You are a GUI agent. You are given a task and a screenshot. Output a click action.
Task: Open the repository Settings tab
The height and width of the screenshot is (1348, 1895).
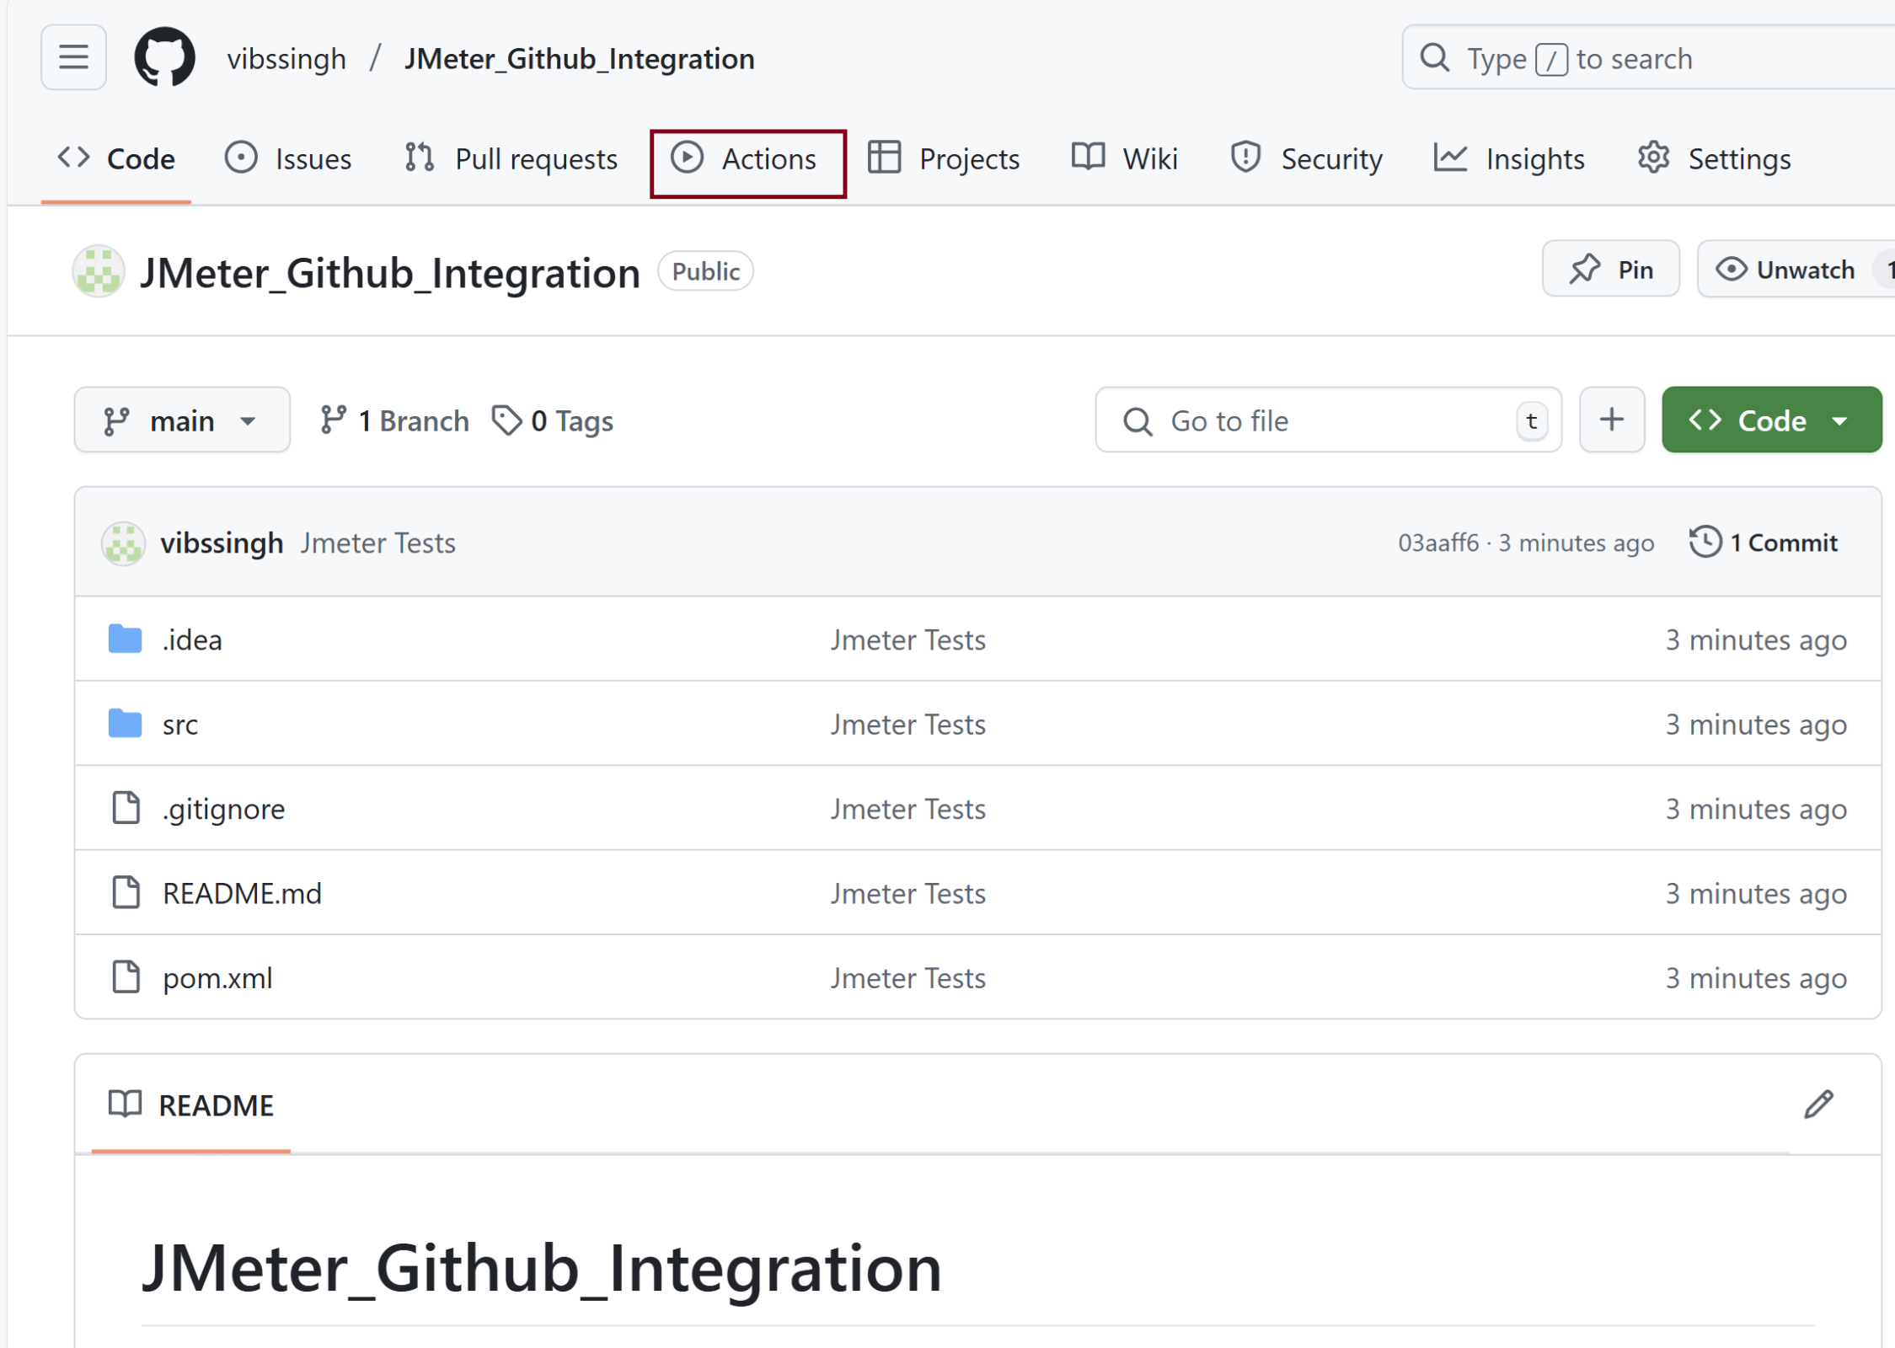coord(1713,158)
